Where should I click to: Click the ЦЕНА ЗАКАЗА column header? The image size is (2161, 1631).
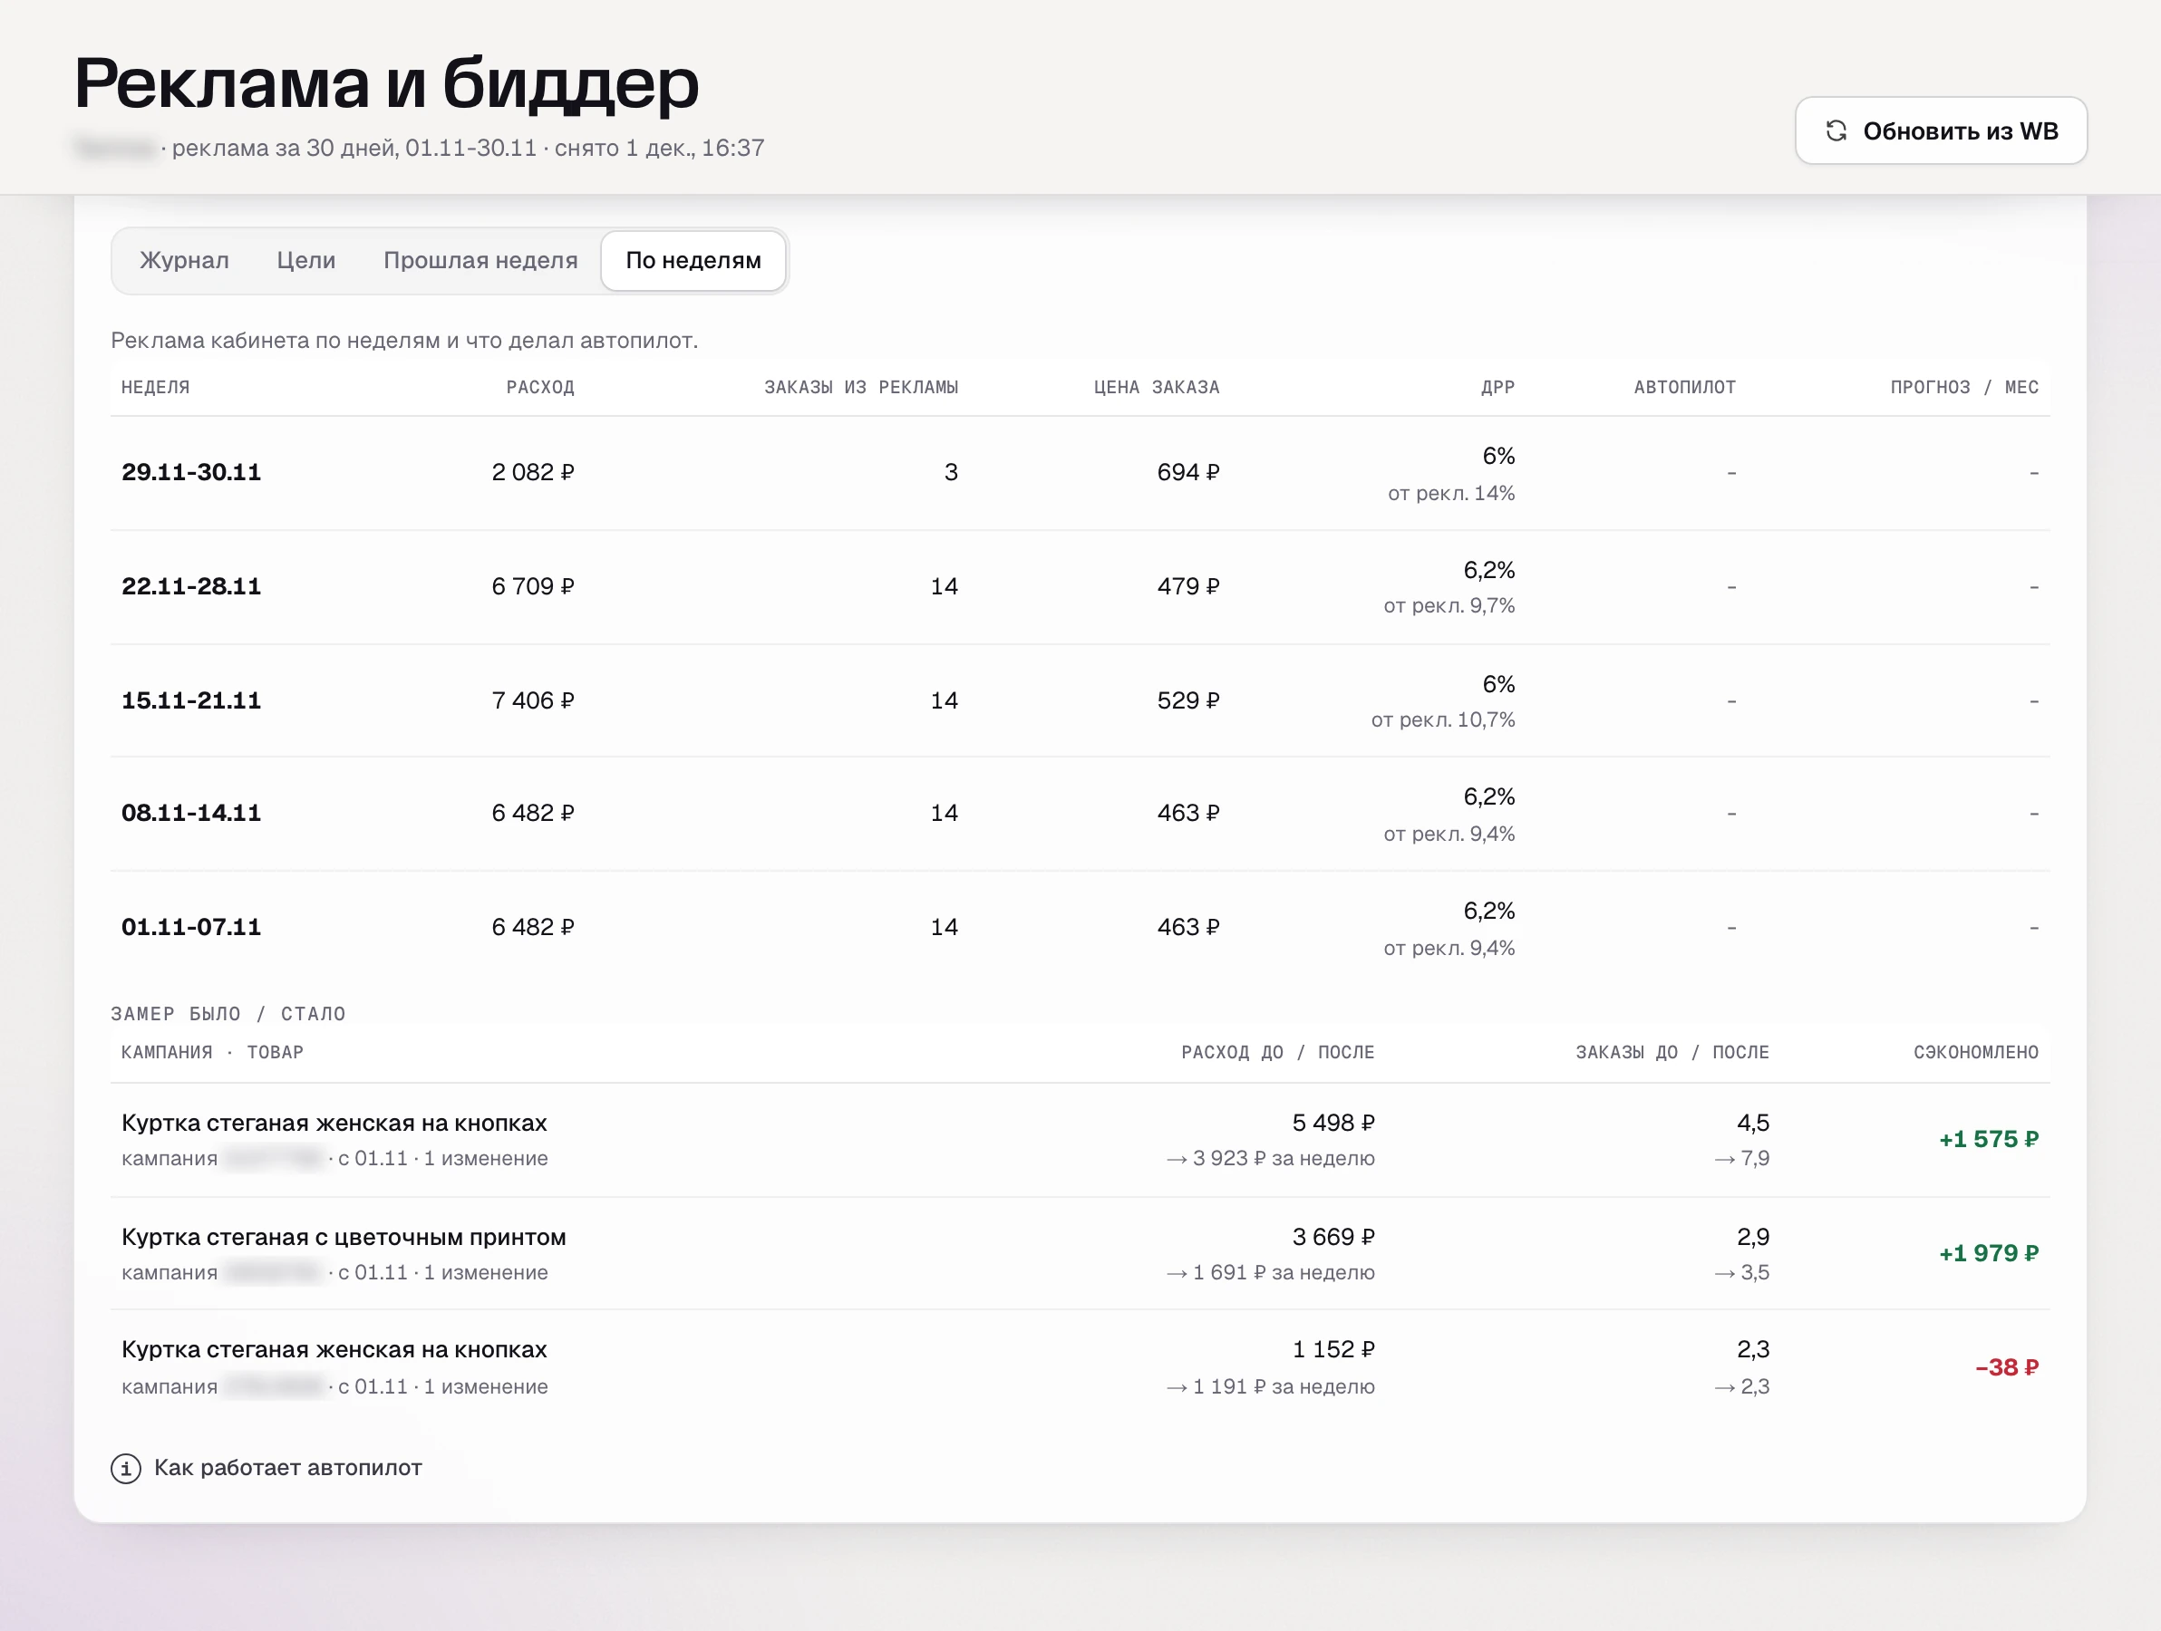click(1157, 388)
